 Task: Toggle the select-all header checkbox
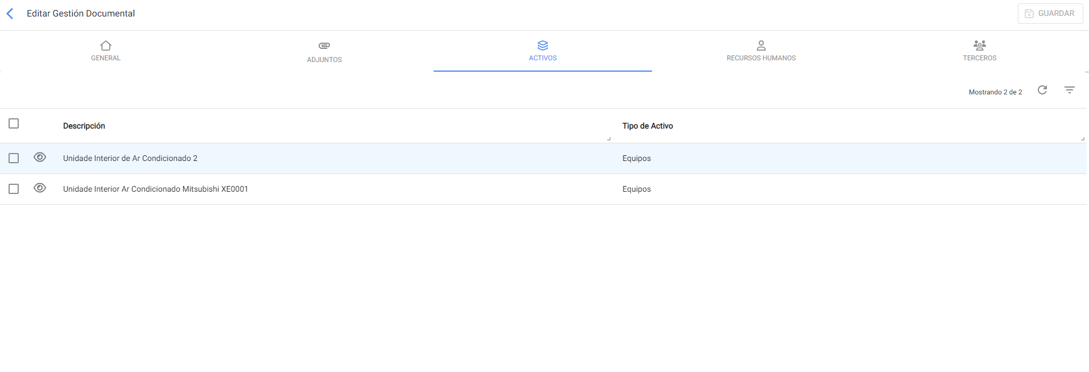point(14,123)
